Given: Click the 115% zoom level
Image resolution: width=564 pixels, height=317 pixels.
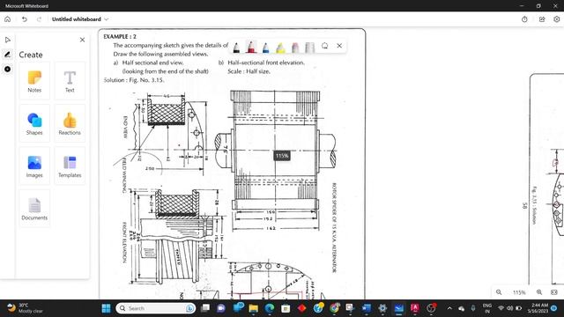Looking at the screenshot, I should (x=519, y=292).
